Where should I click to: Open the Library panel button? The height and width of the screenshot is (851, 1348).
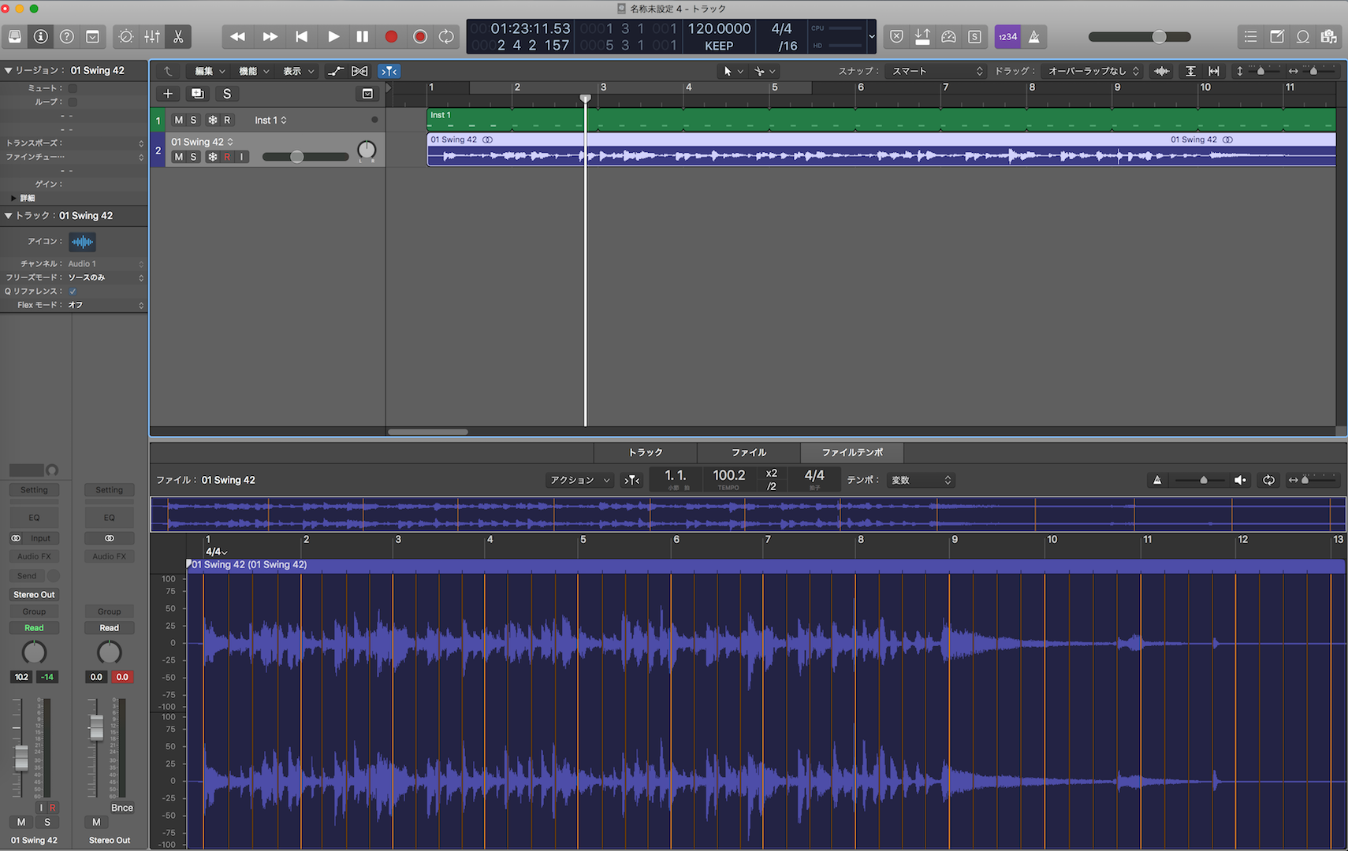tap(14, 36)
